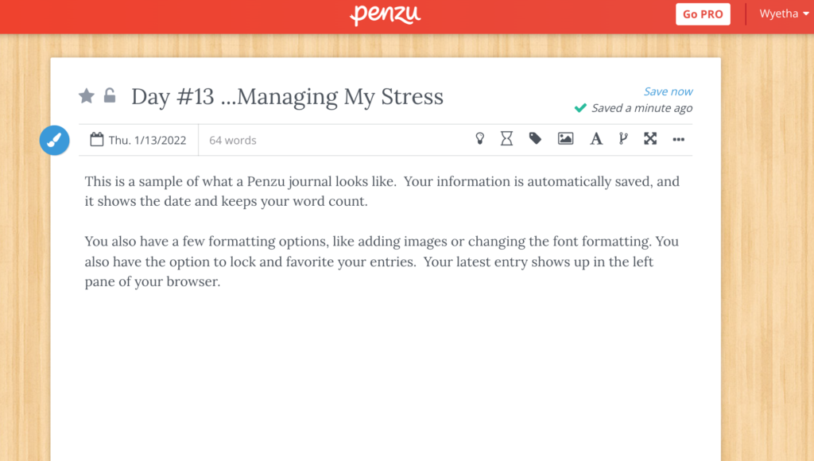Click the hourglass icon
814x461 pixels.
click(506, 139)
